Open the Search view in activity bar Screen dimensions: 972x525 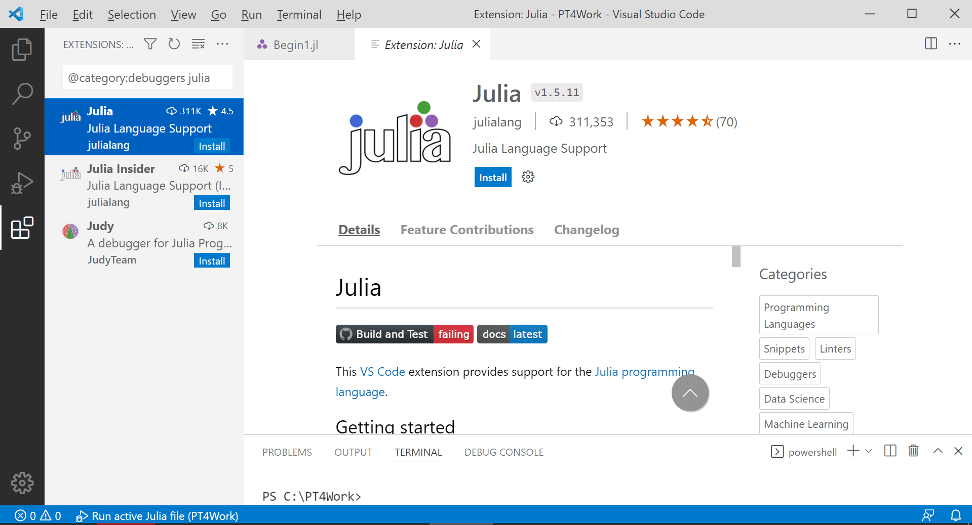22,94
